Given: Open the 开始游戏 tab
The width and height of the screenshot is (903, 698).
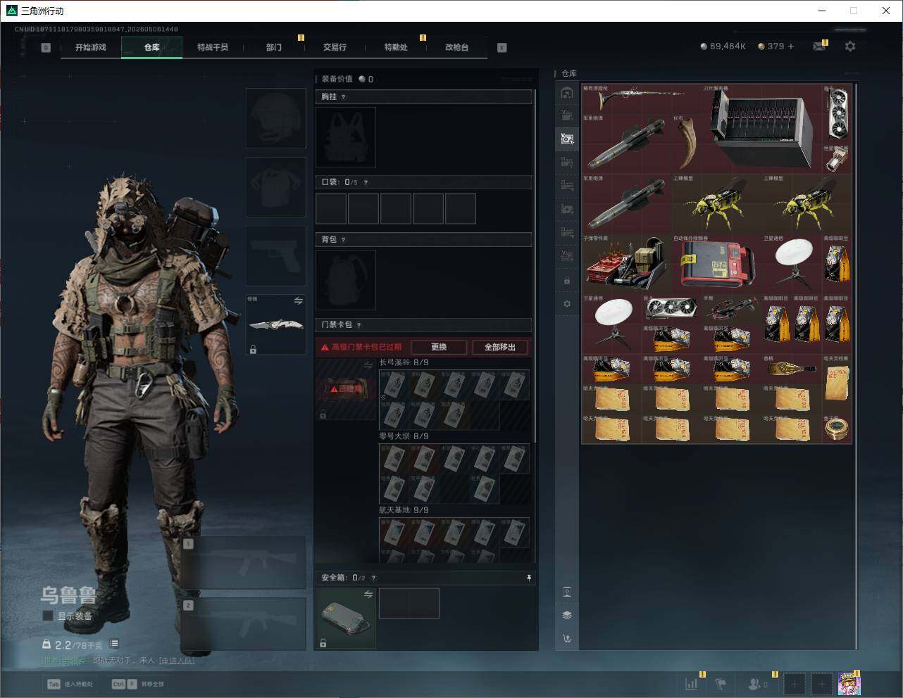Looking at the screenshot, I should tap(91, 47).
